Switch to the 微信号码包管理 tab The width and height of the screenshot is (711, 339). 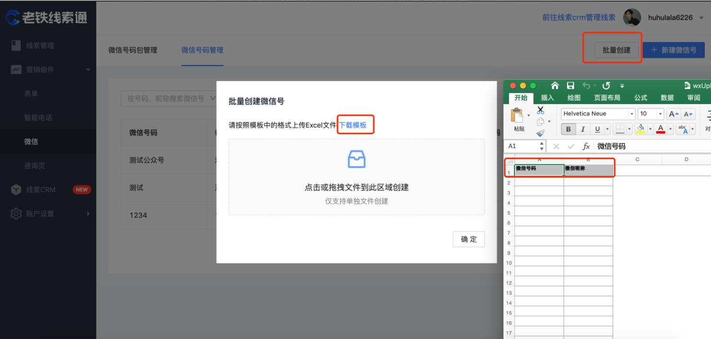tap(134, 50)
